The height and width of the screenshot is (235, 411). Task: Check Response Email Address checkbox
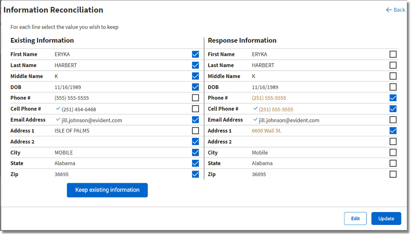[x=393, y=120]
